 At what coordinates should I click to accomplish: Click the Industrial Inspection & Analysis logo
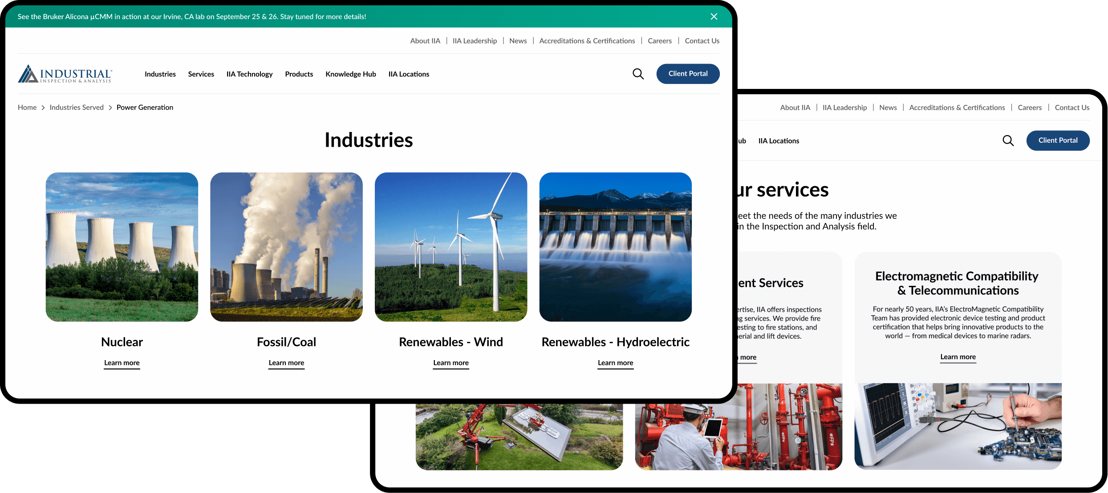65,74
